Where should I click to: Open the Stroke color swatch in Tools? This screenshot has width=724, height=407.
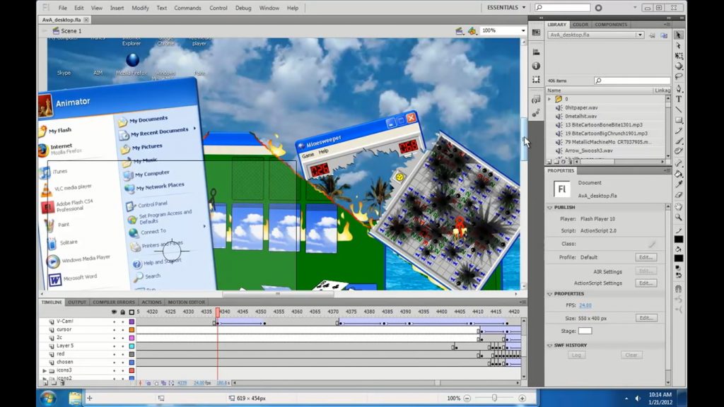678,240
